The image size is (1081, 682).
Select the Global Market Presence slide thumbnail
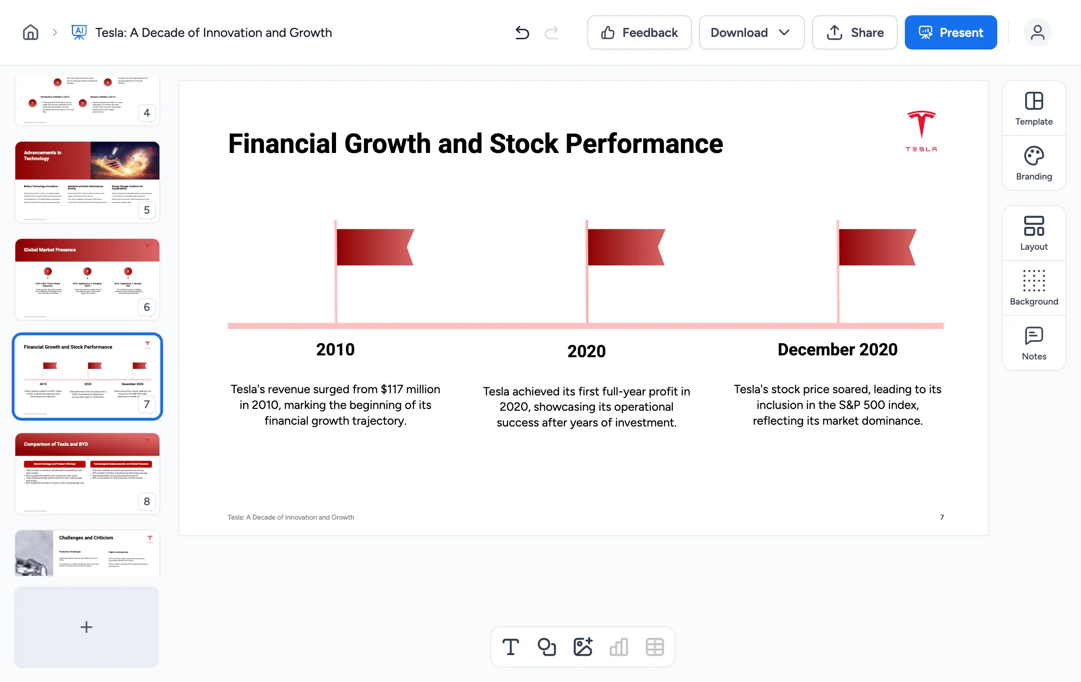[87, 279]
